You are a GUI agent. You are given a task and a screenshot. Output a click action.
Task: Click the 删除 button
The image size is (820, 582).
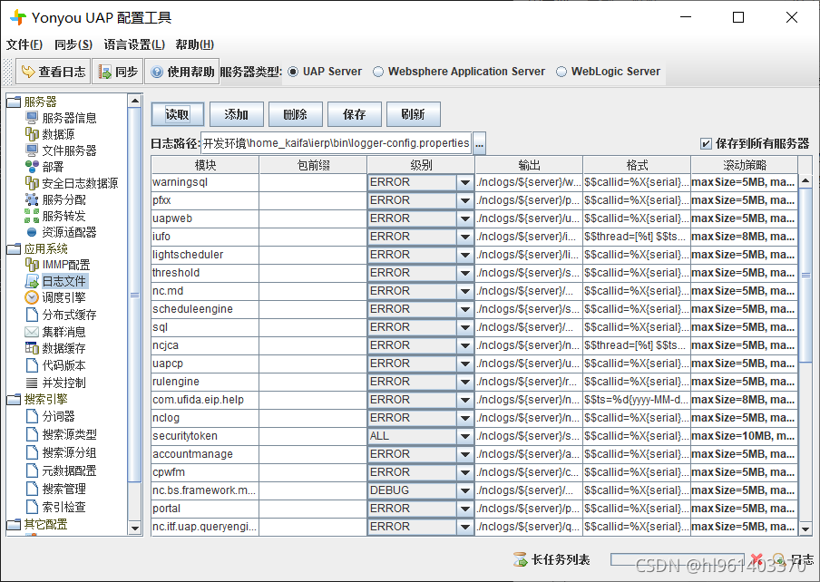[295, 114]
